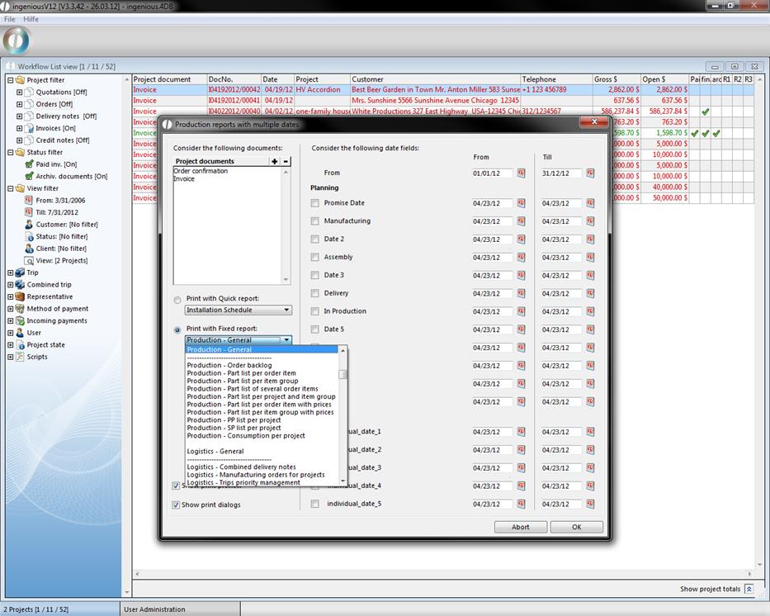Click the Customer filter person icon

[29, 225]
